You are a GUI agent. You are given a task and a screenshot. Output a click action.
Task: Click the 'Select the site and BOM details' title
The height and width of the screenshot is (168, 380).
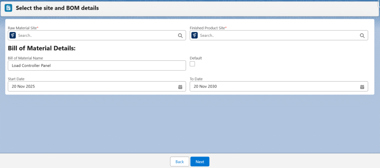[57, 8]
